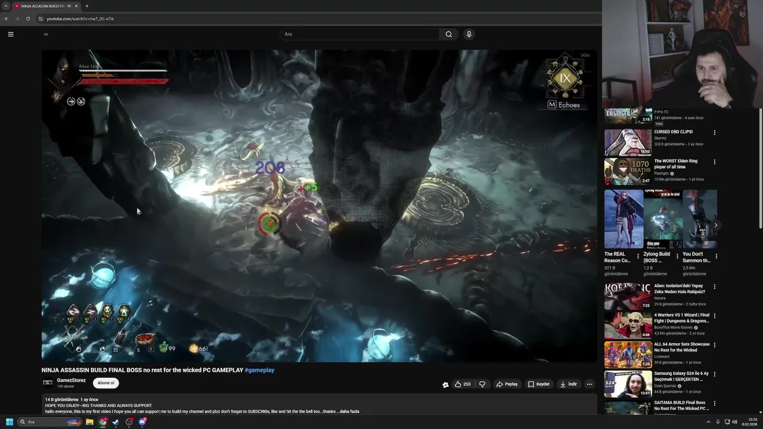Open the GamezStorez channel name

coord(72,380)
